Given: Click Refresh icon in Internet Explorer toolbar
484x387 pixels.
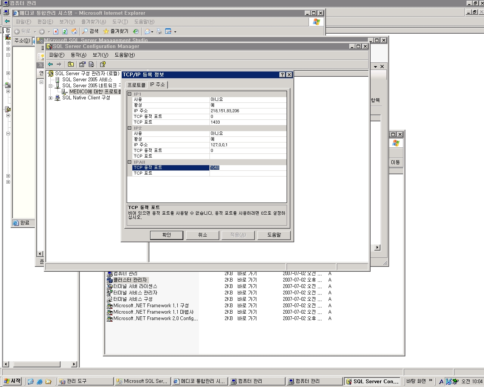Looking at the screenshot, I should 65,31.
